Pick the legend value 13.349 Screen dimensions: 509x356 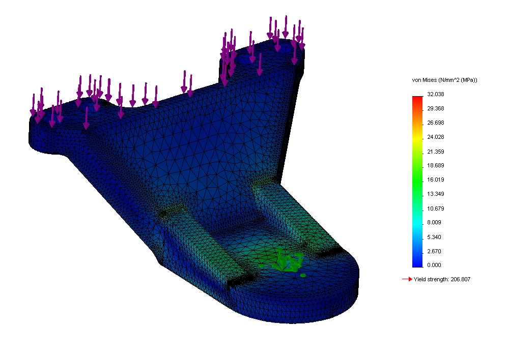436,194
